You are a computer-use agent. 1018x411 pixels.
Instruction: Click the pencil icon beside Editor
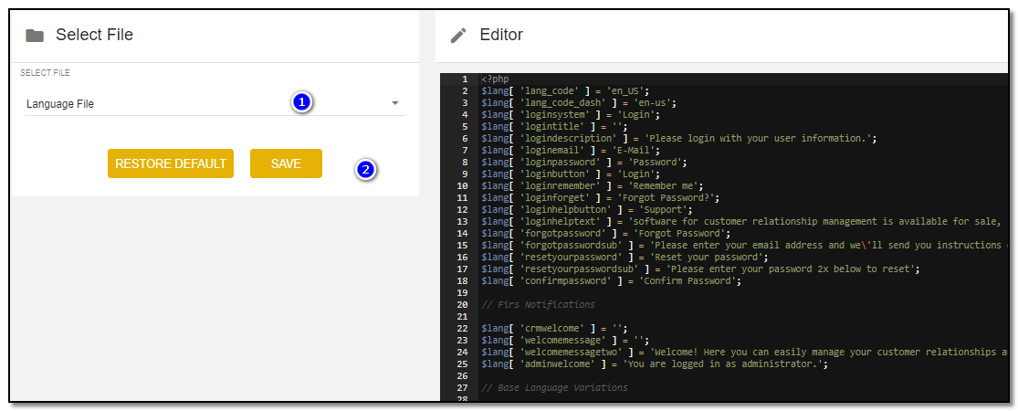[x=458, y=35]
